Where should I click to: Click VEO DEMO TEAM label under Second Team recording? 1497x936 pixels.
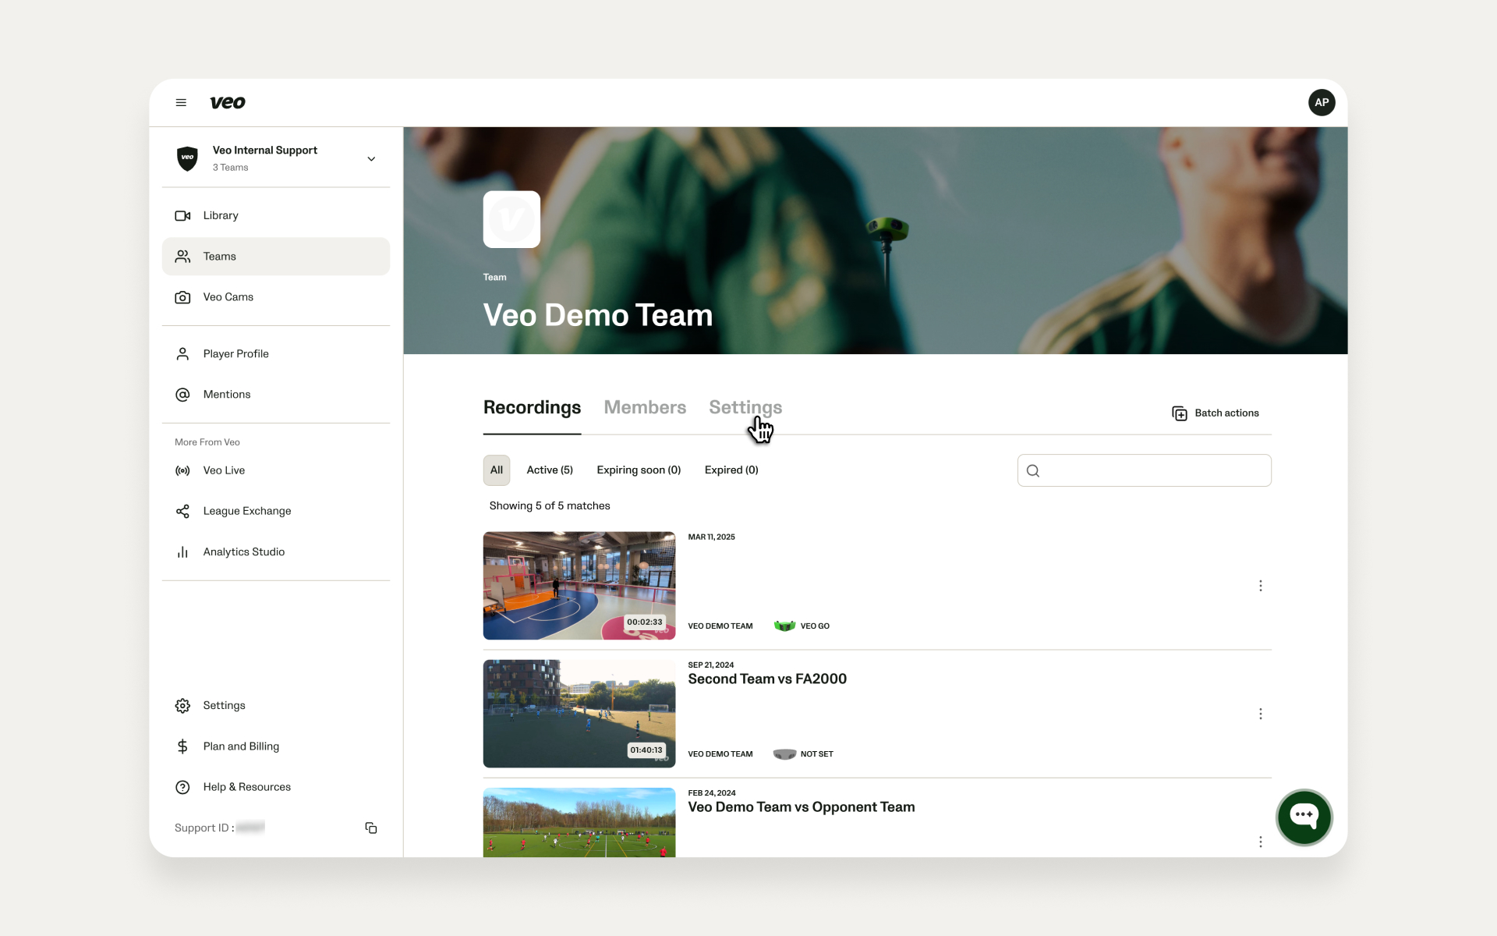[720, 754]
